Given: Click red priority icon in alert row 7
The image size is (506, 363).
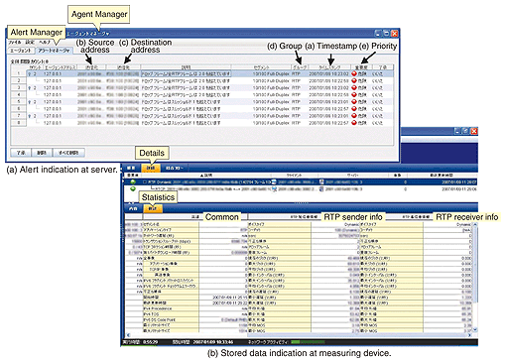Looking at the screenshot, I should [x=354, y=116].
